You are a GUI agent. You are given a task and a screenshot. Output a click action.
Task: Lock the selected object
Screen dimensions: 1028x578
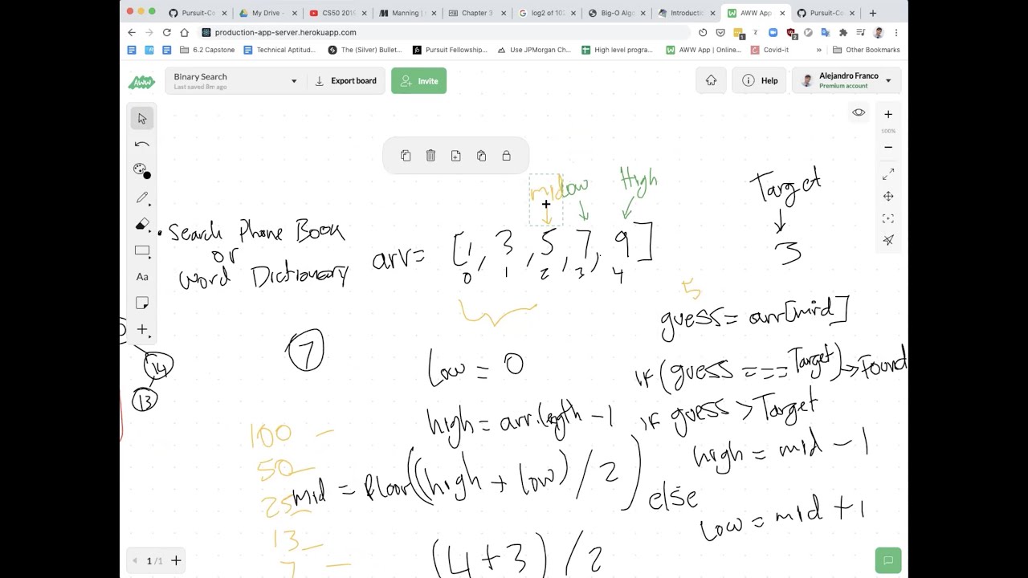pyautogui.click(x=506, y=156)
